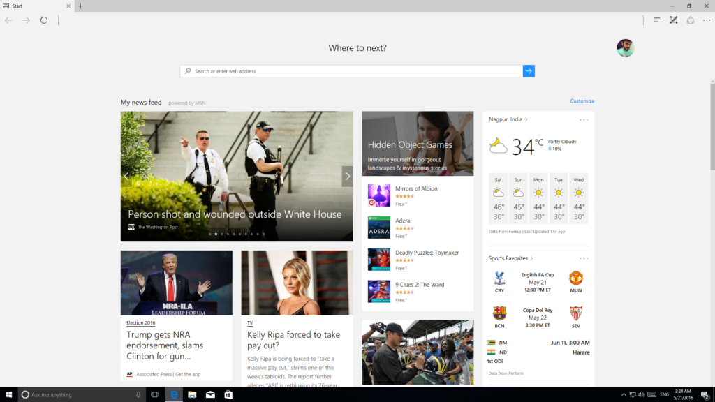Submit the search with the blue arrow button

click(x=529, y=71)
